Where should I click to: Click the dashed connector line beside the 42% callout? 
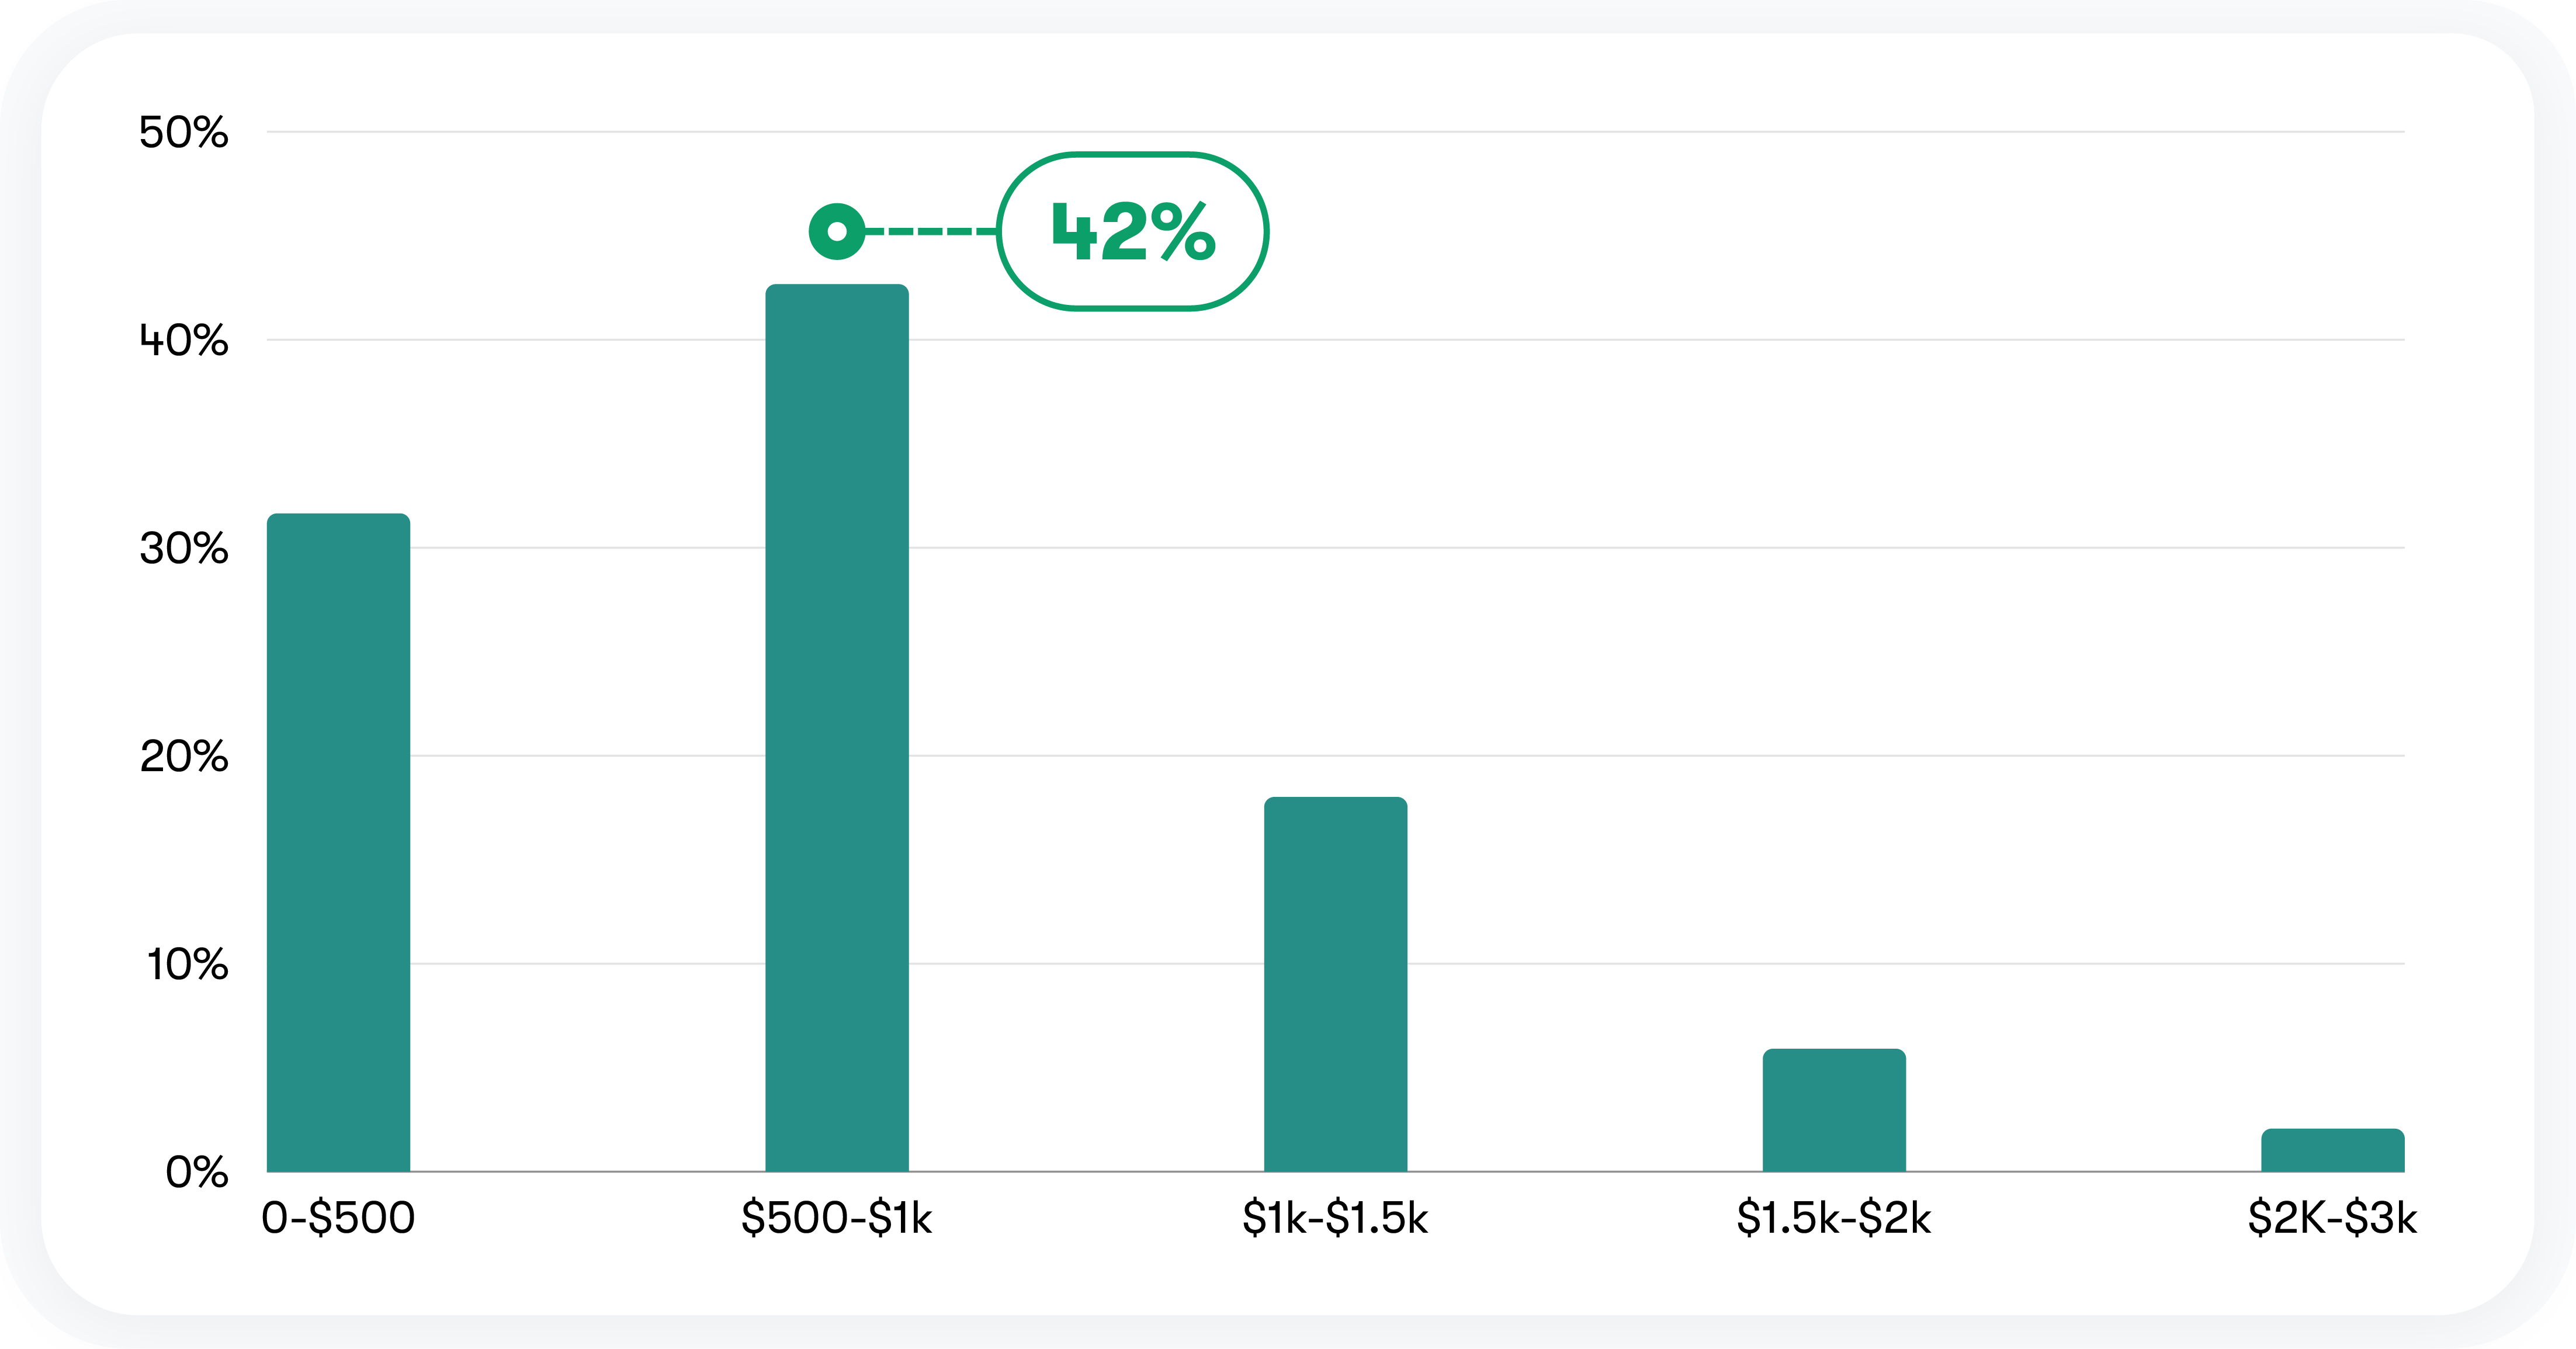coord(930,232)
